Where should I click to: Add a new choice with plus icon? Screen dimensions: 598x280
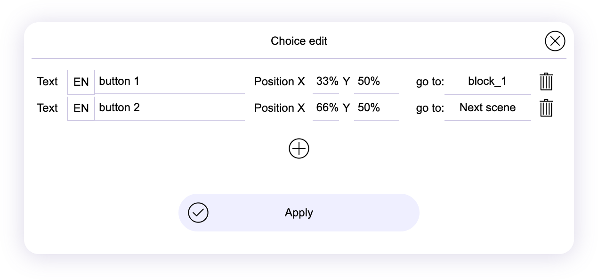(299, 149)
